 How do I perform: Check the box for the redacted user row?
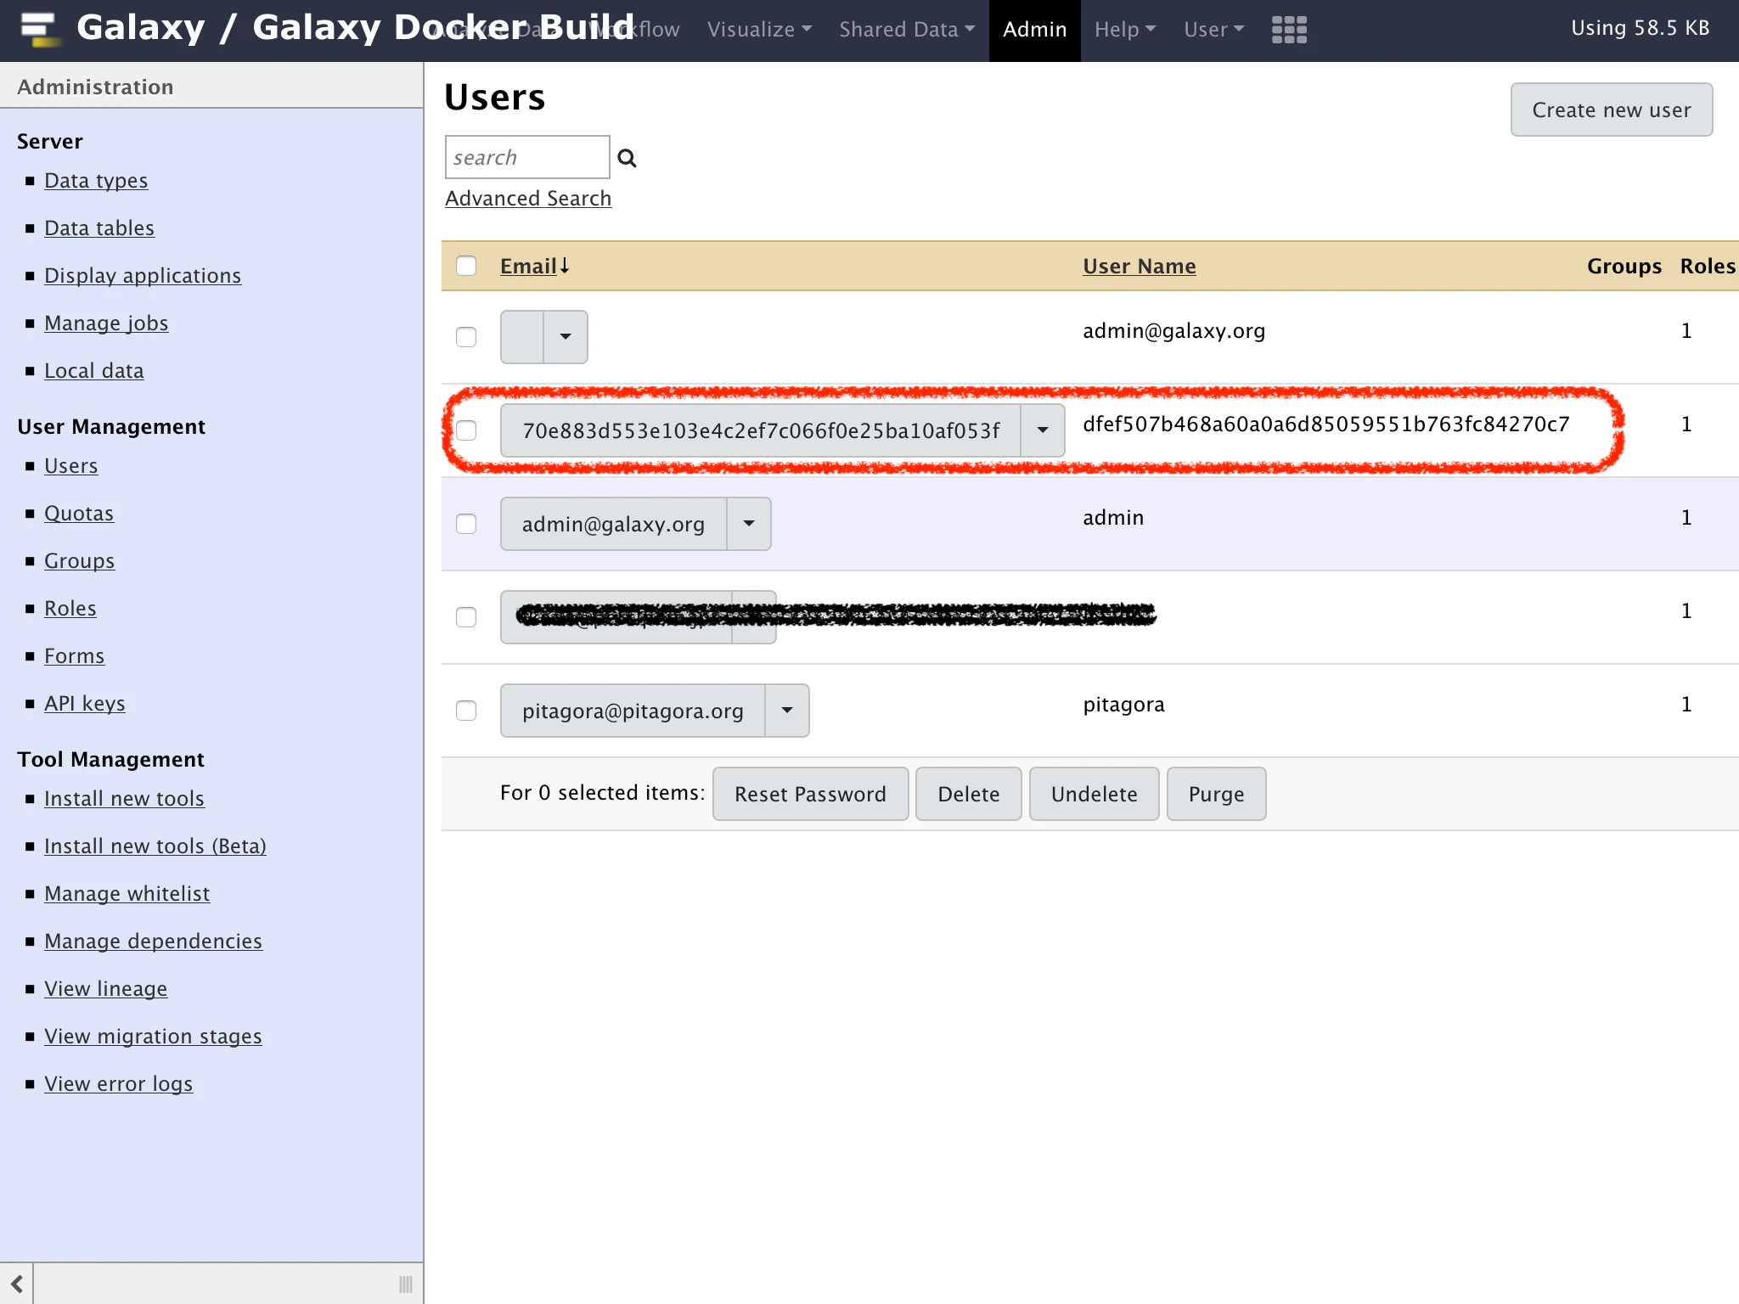click(x=466, y=617)
